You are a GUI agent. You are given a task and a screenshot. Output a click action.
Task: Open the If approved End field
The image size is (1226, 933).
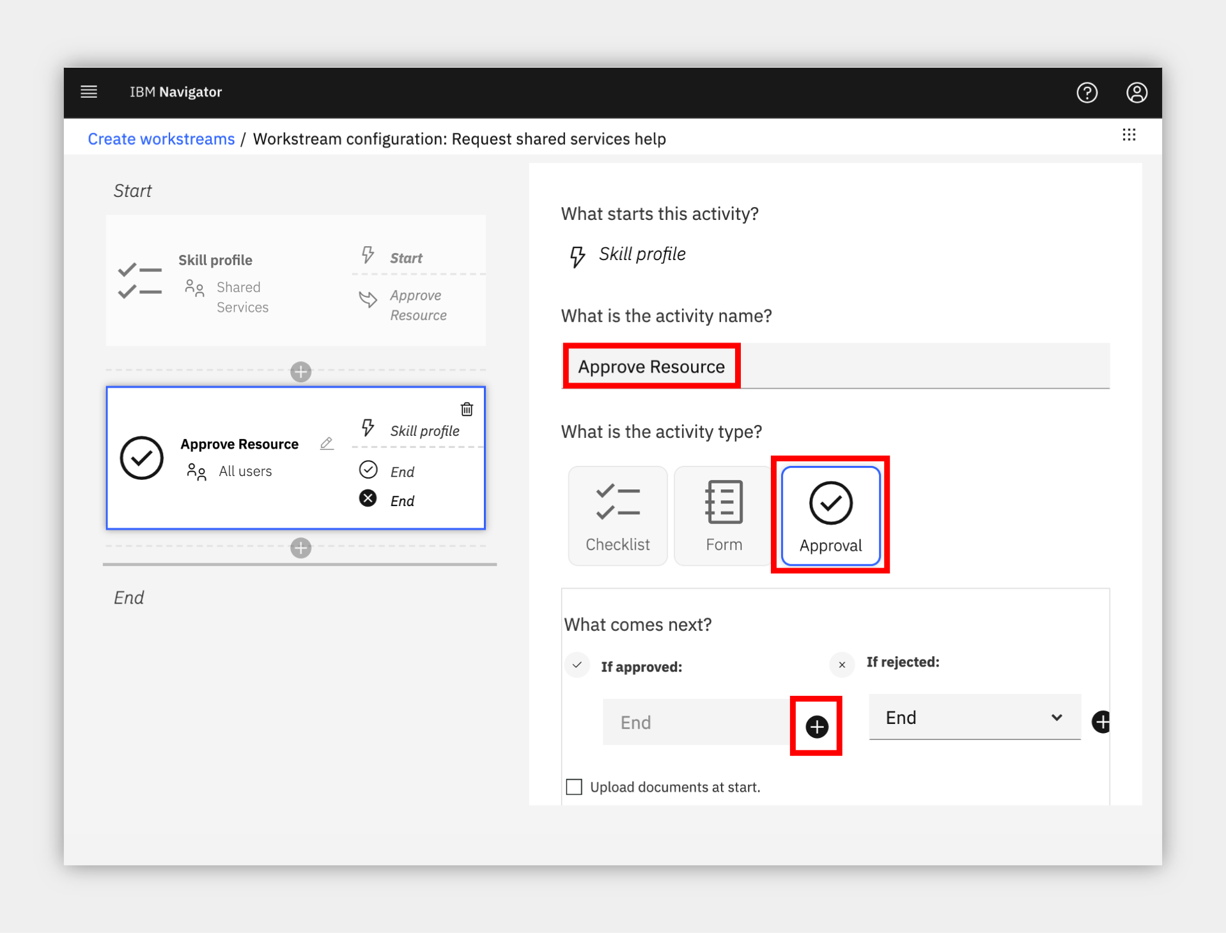click(697, 722)
